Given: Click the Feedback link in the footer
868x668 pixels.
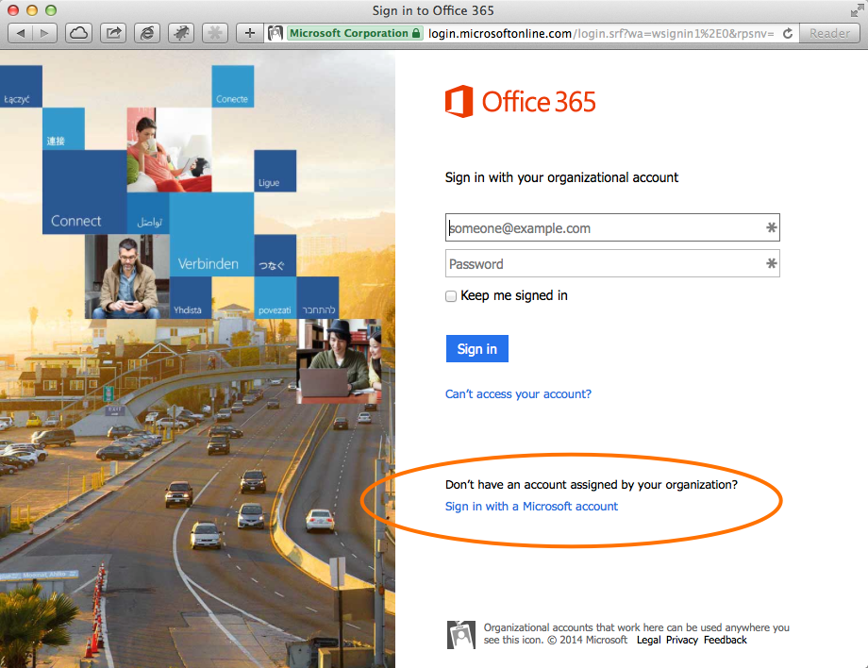Looking at the screenshot, I should 725,640.
